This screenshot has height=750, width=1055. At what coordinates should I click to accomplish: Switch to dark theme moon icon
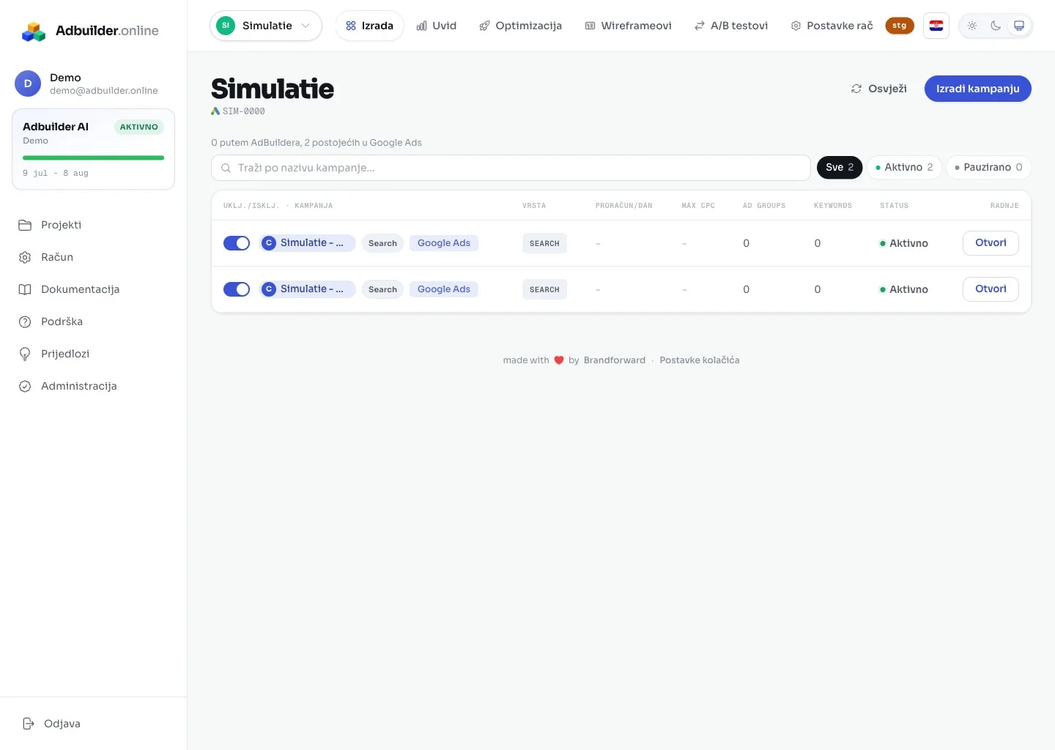996,26
